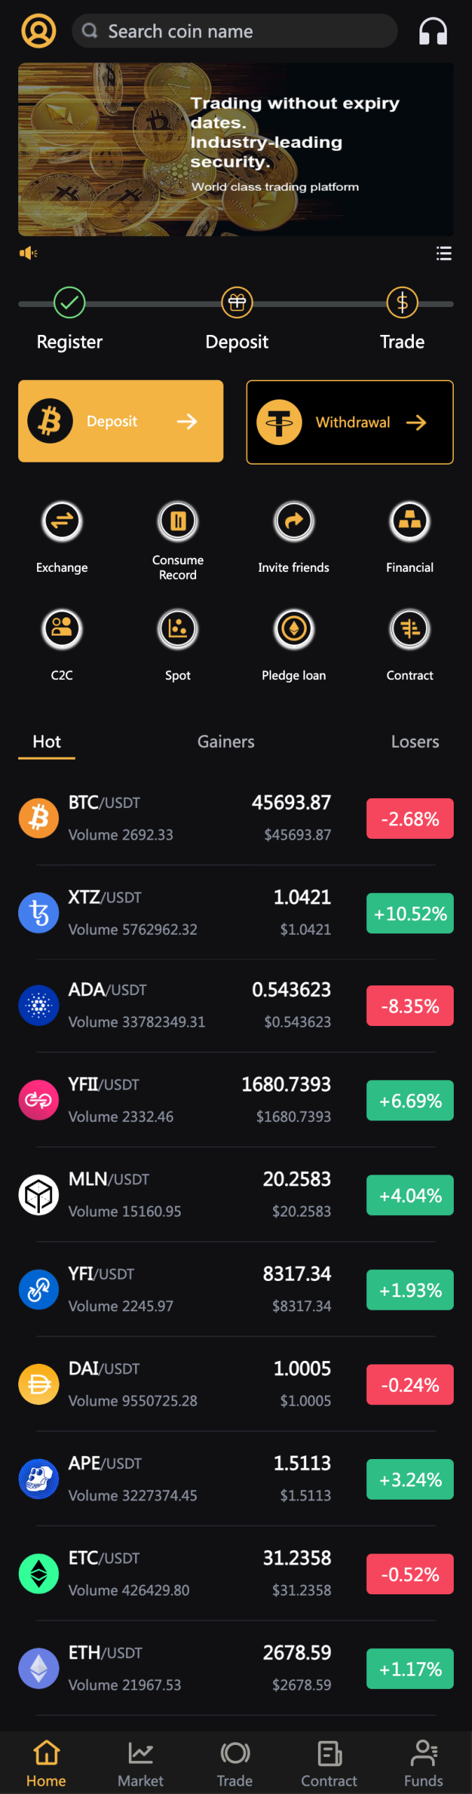The width and height of the screenshot is (472, 1794).
Task: Tap the headphones support icon
Action: 433,32
